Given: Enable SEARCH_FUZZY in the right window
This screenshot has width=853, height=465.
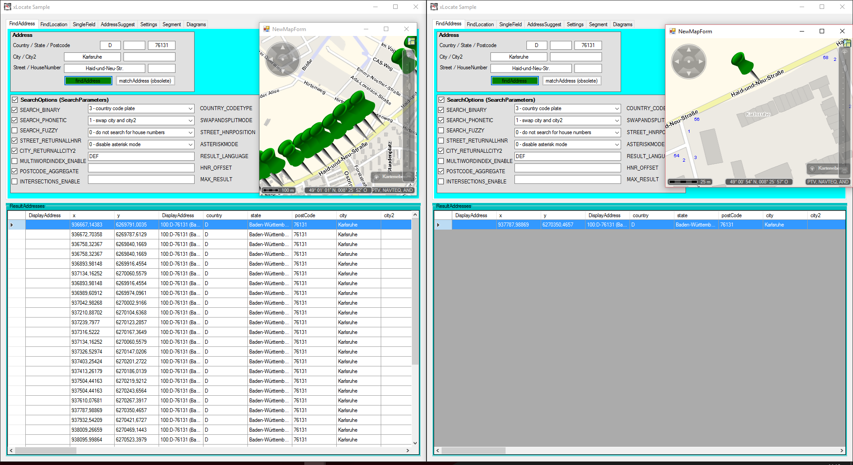Looking at the screenshot, I should click(441, 131).
